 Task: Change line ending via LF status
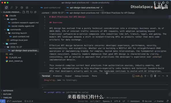124,101
